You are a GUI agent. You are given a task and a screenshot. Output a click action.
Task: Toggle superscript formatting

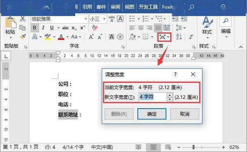click(83, 28)
